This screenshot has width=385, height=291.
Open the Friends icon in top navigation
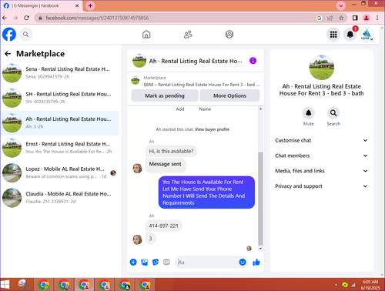(188, 35)
